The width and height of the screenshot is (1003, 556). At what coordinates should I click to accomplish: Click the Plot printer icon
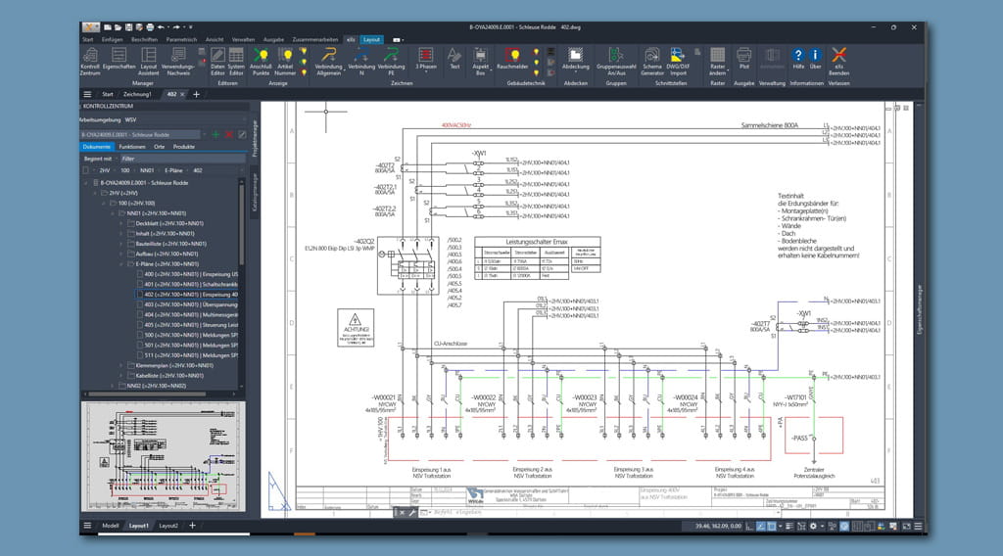(x=744, y=56)
